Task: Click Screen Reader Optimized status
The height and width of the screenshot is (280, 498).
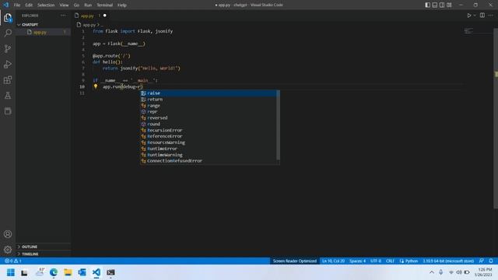Action: coord(294,261)
